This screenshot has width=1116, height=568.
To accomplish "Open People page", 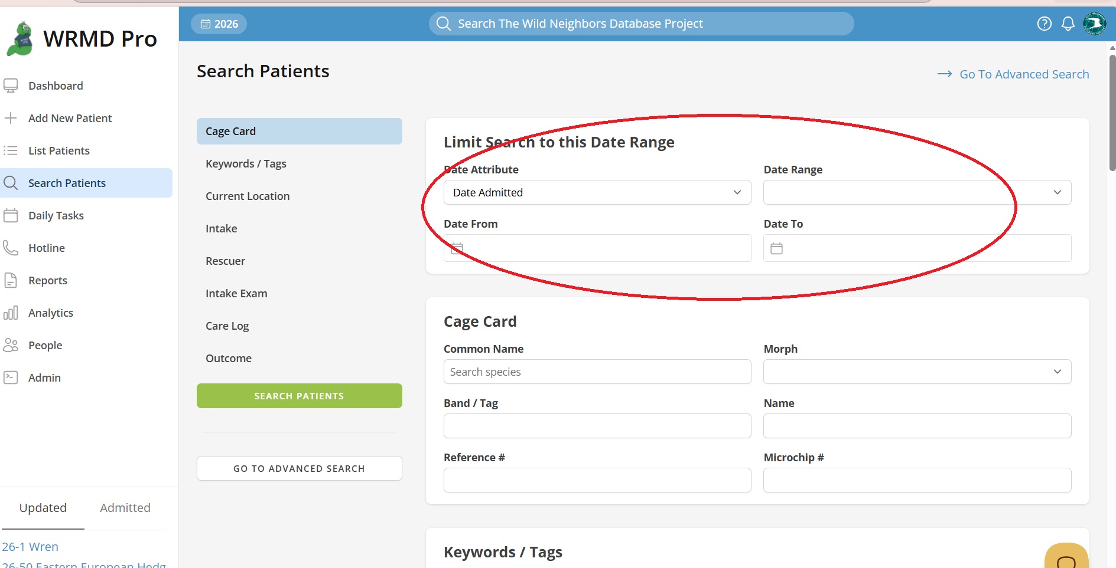I will point(45,345).
